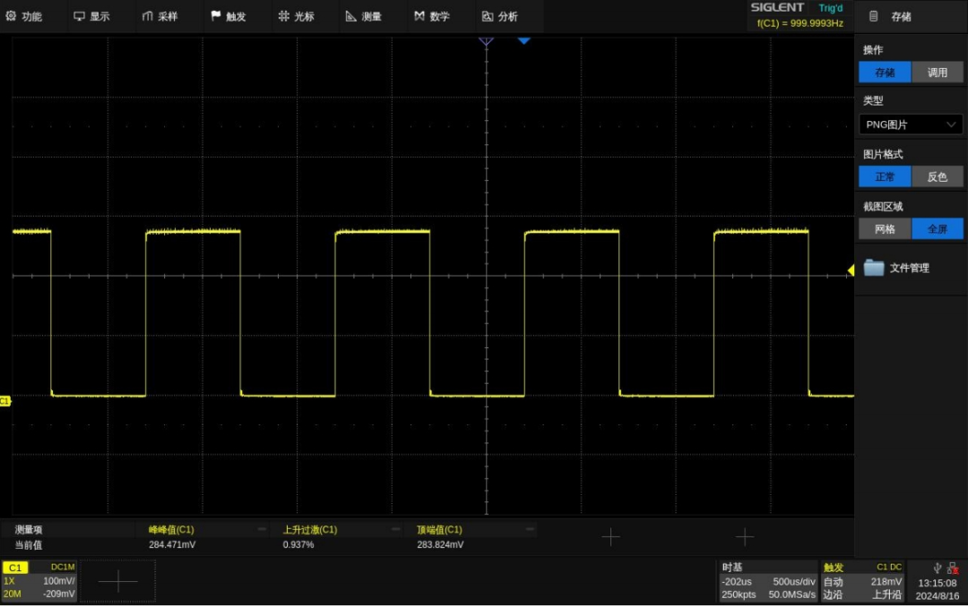Open the 显示 display menu
The width and height of the screenshot is (968, 607).
92,17
